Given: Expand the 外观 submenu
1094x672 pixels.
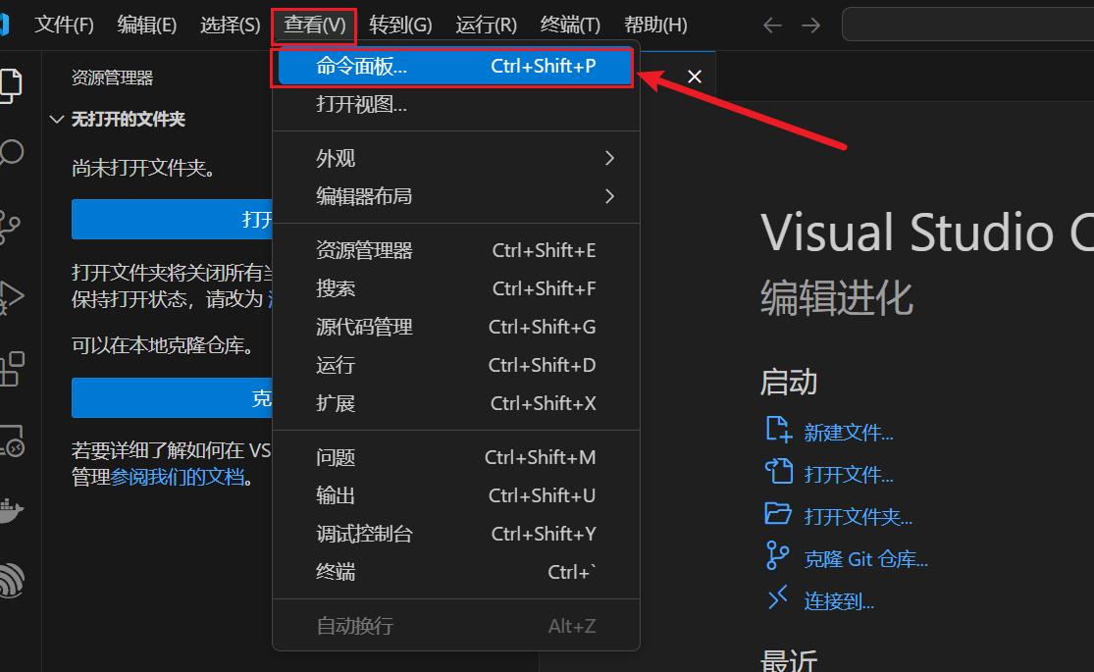Looking at the screenshot, I should (455, 158).
